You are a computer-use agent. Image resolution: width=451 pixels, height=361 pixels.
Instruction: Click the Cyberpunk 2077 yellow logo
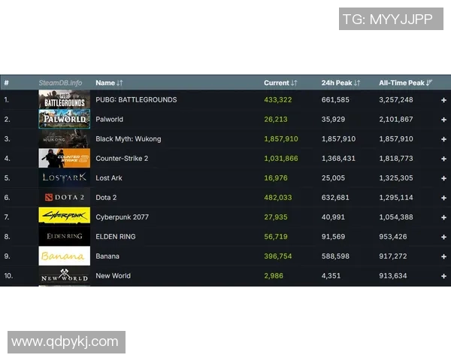(64, 217)
